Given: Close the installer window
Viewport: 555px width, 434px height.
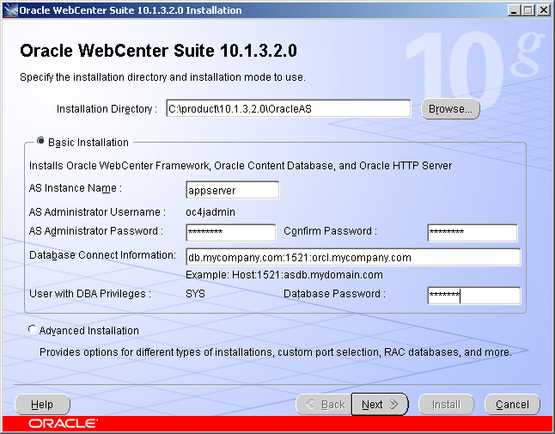Looking at the screenshot, I should [x=543, y=10].
